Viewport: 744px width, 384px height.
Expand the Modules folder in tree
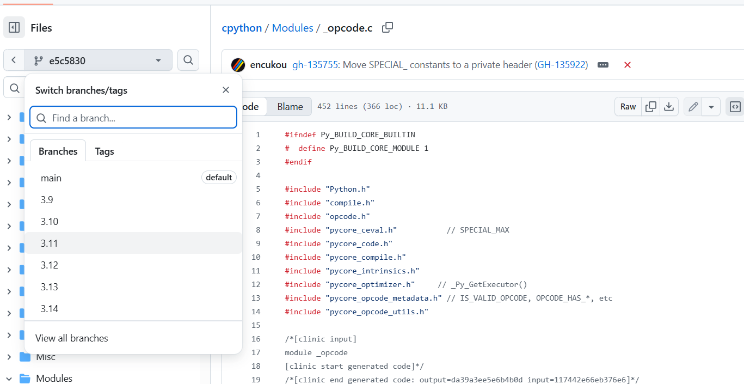click(x=9, y=379)
